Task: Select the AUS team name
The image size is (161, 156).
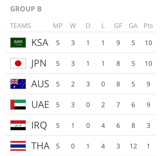Action: coord(40,84)
